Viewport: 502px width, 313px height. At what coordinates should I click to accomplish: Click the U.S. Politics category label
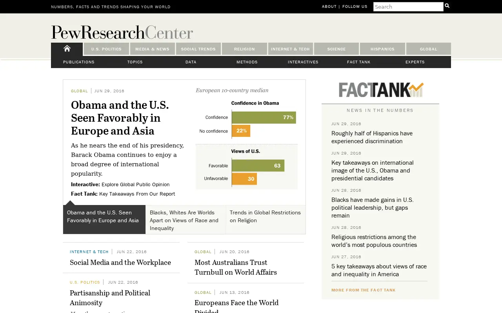coord(85,282)
